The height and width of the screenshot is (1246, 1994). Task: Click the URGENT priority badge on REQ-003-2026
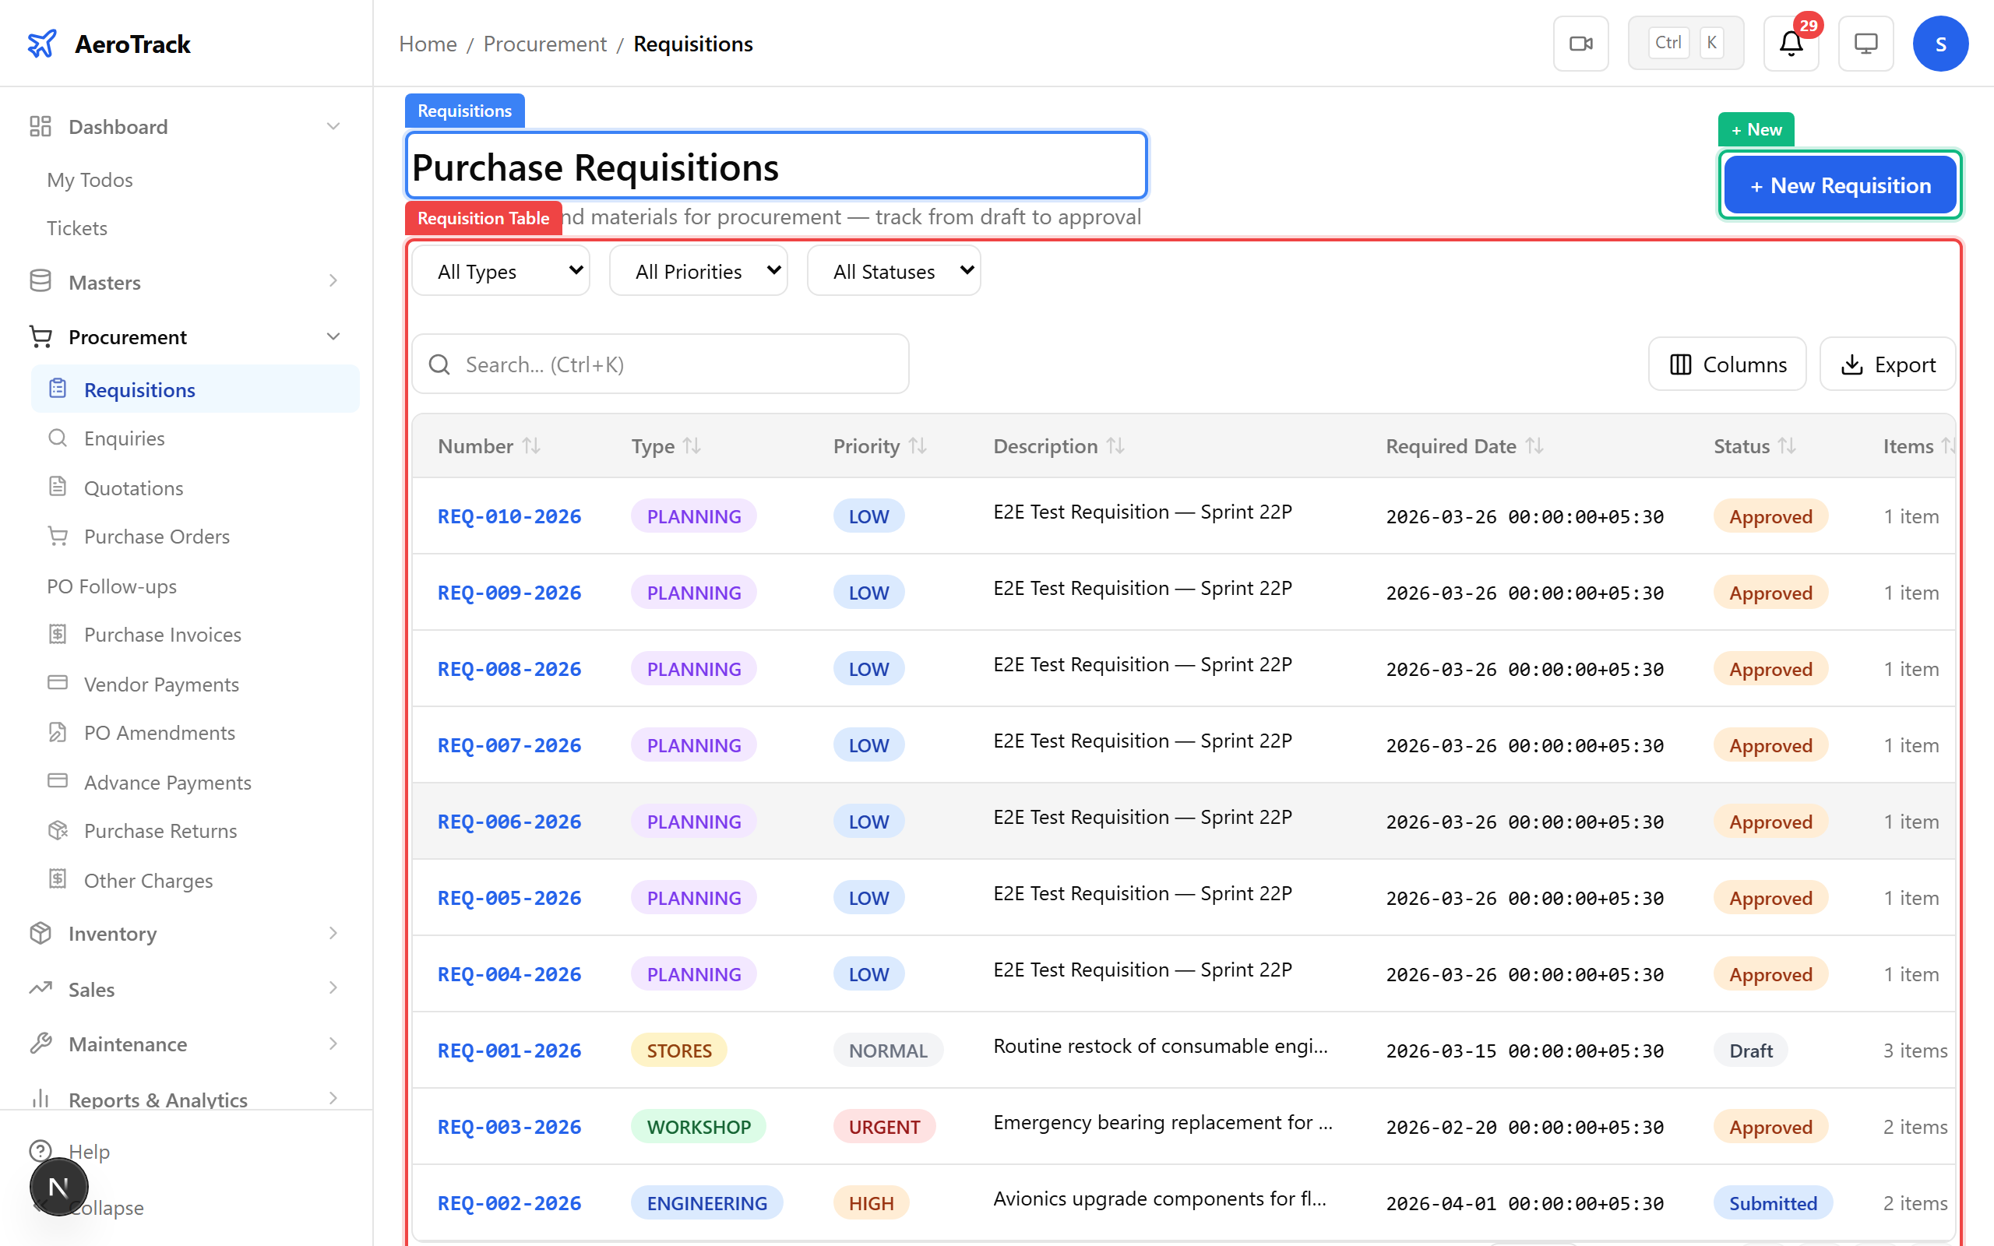click(x=883, y=1127)
